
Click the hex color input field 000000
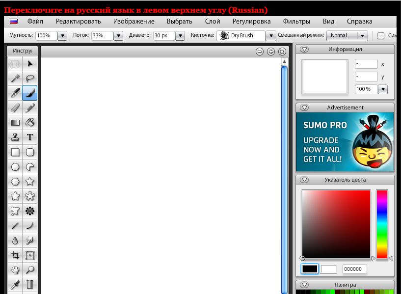354,269
